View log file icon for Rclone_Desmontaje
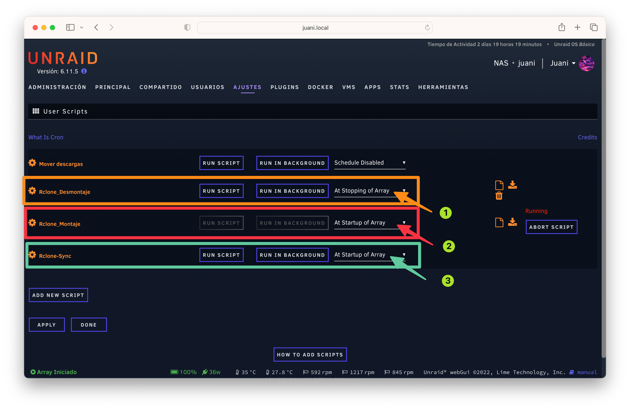 tap(499, 185)
